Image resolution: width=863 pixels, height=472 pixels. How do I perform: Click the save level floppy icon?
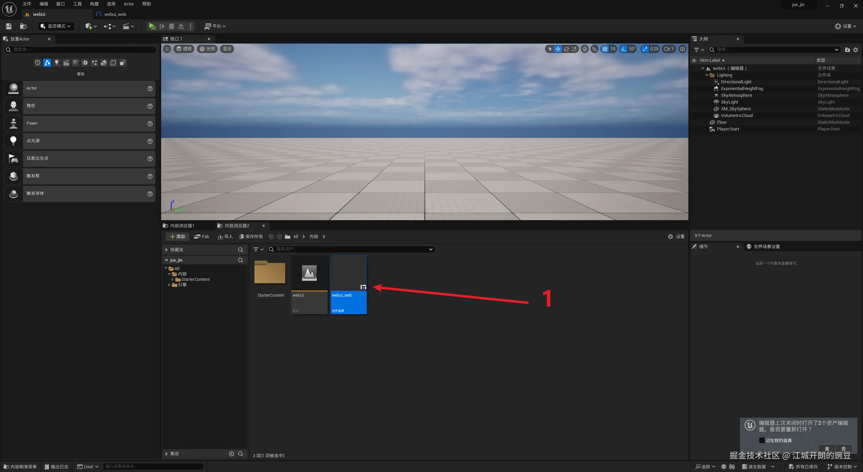pos(9,26)
